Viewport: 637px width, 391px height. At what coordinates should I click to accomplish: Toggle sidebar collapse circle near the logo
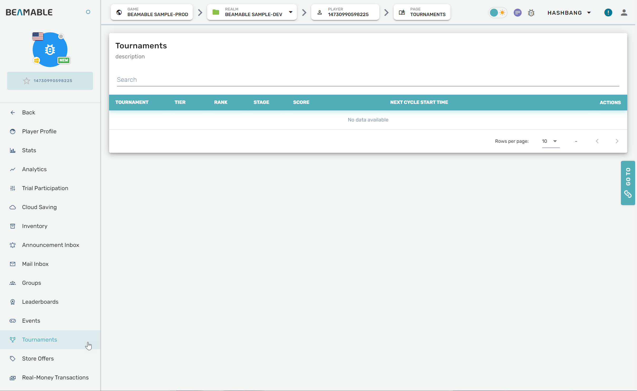(88, 12)
